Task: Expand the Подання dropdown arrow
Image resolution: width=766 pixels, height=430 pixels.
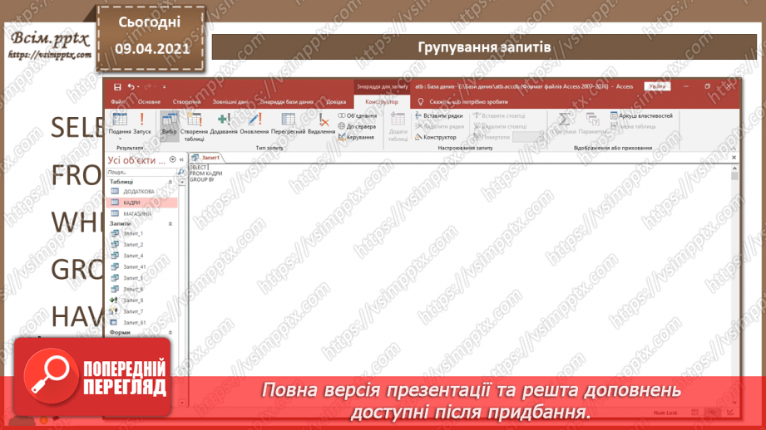Action: [120, 139]
